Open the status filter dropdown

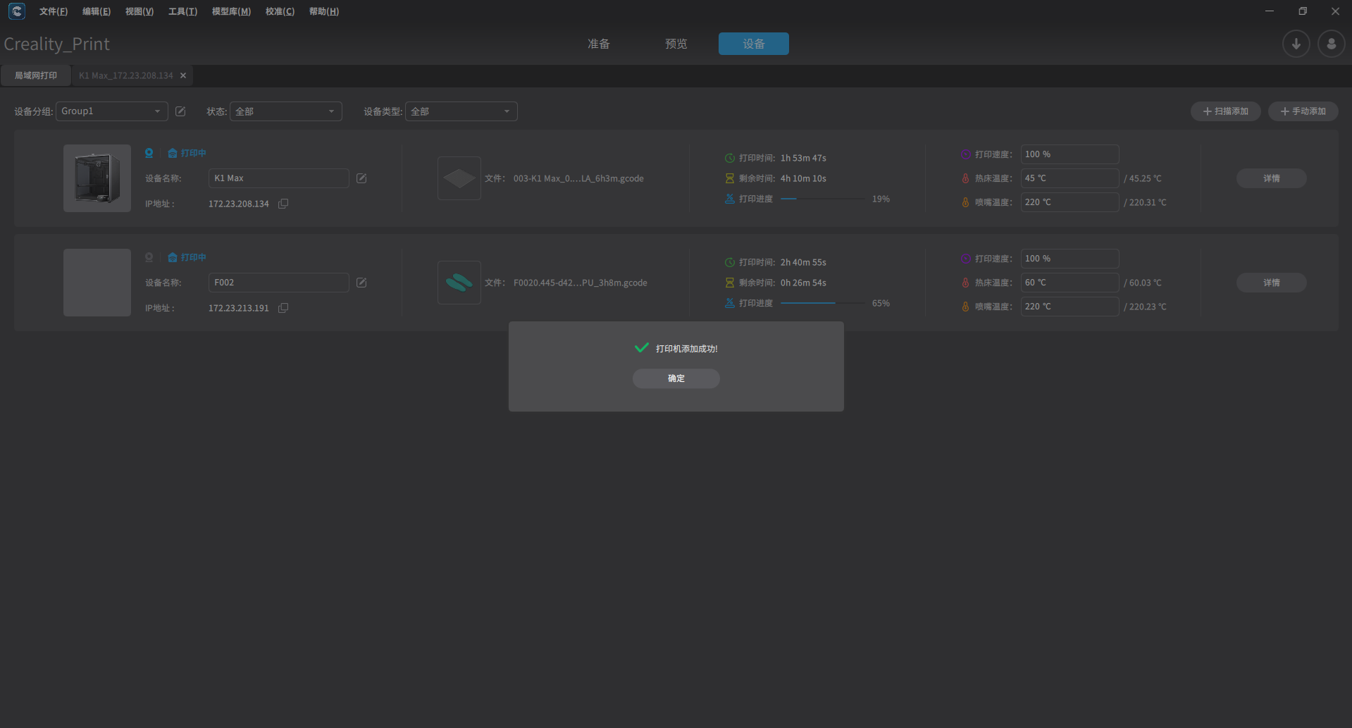click(286, 111)
